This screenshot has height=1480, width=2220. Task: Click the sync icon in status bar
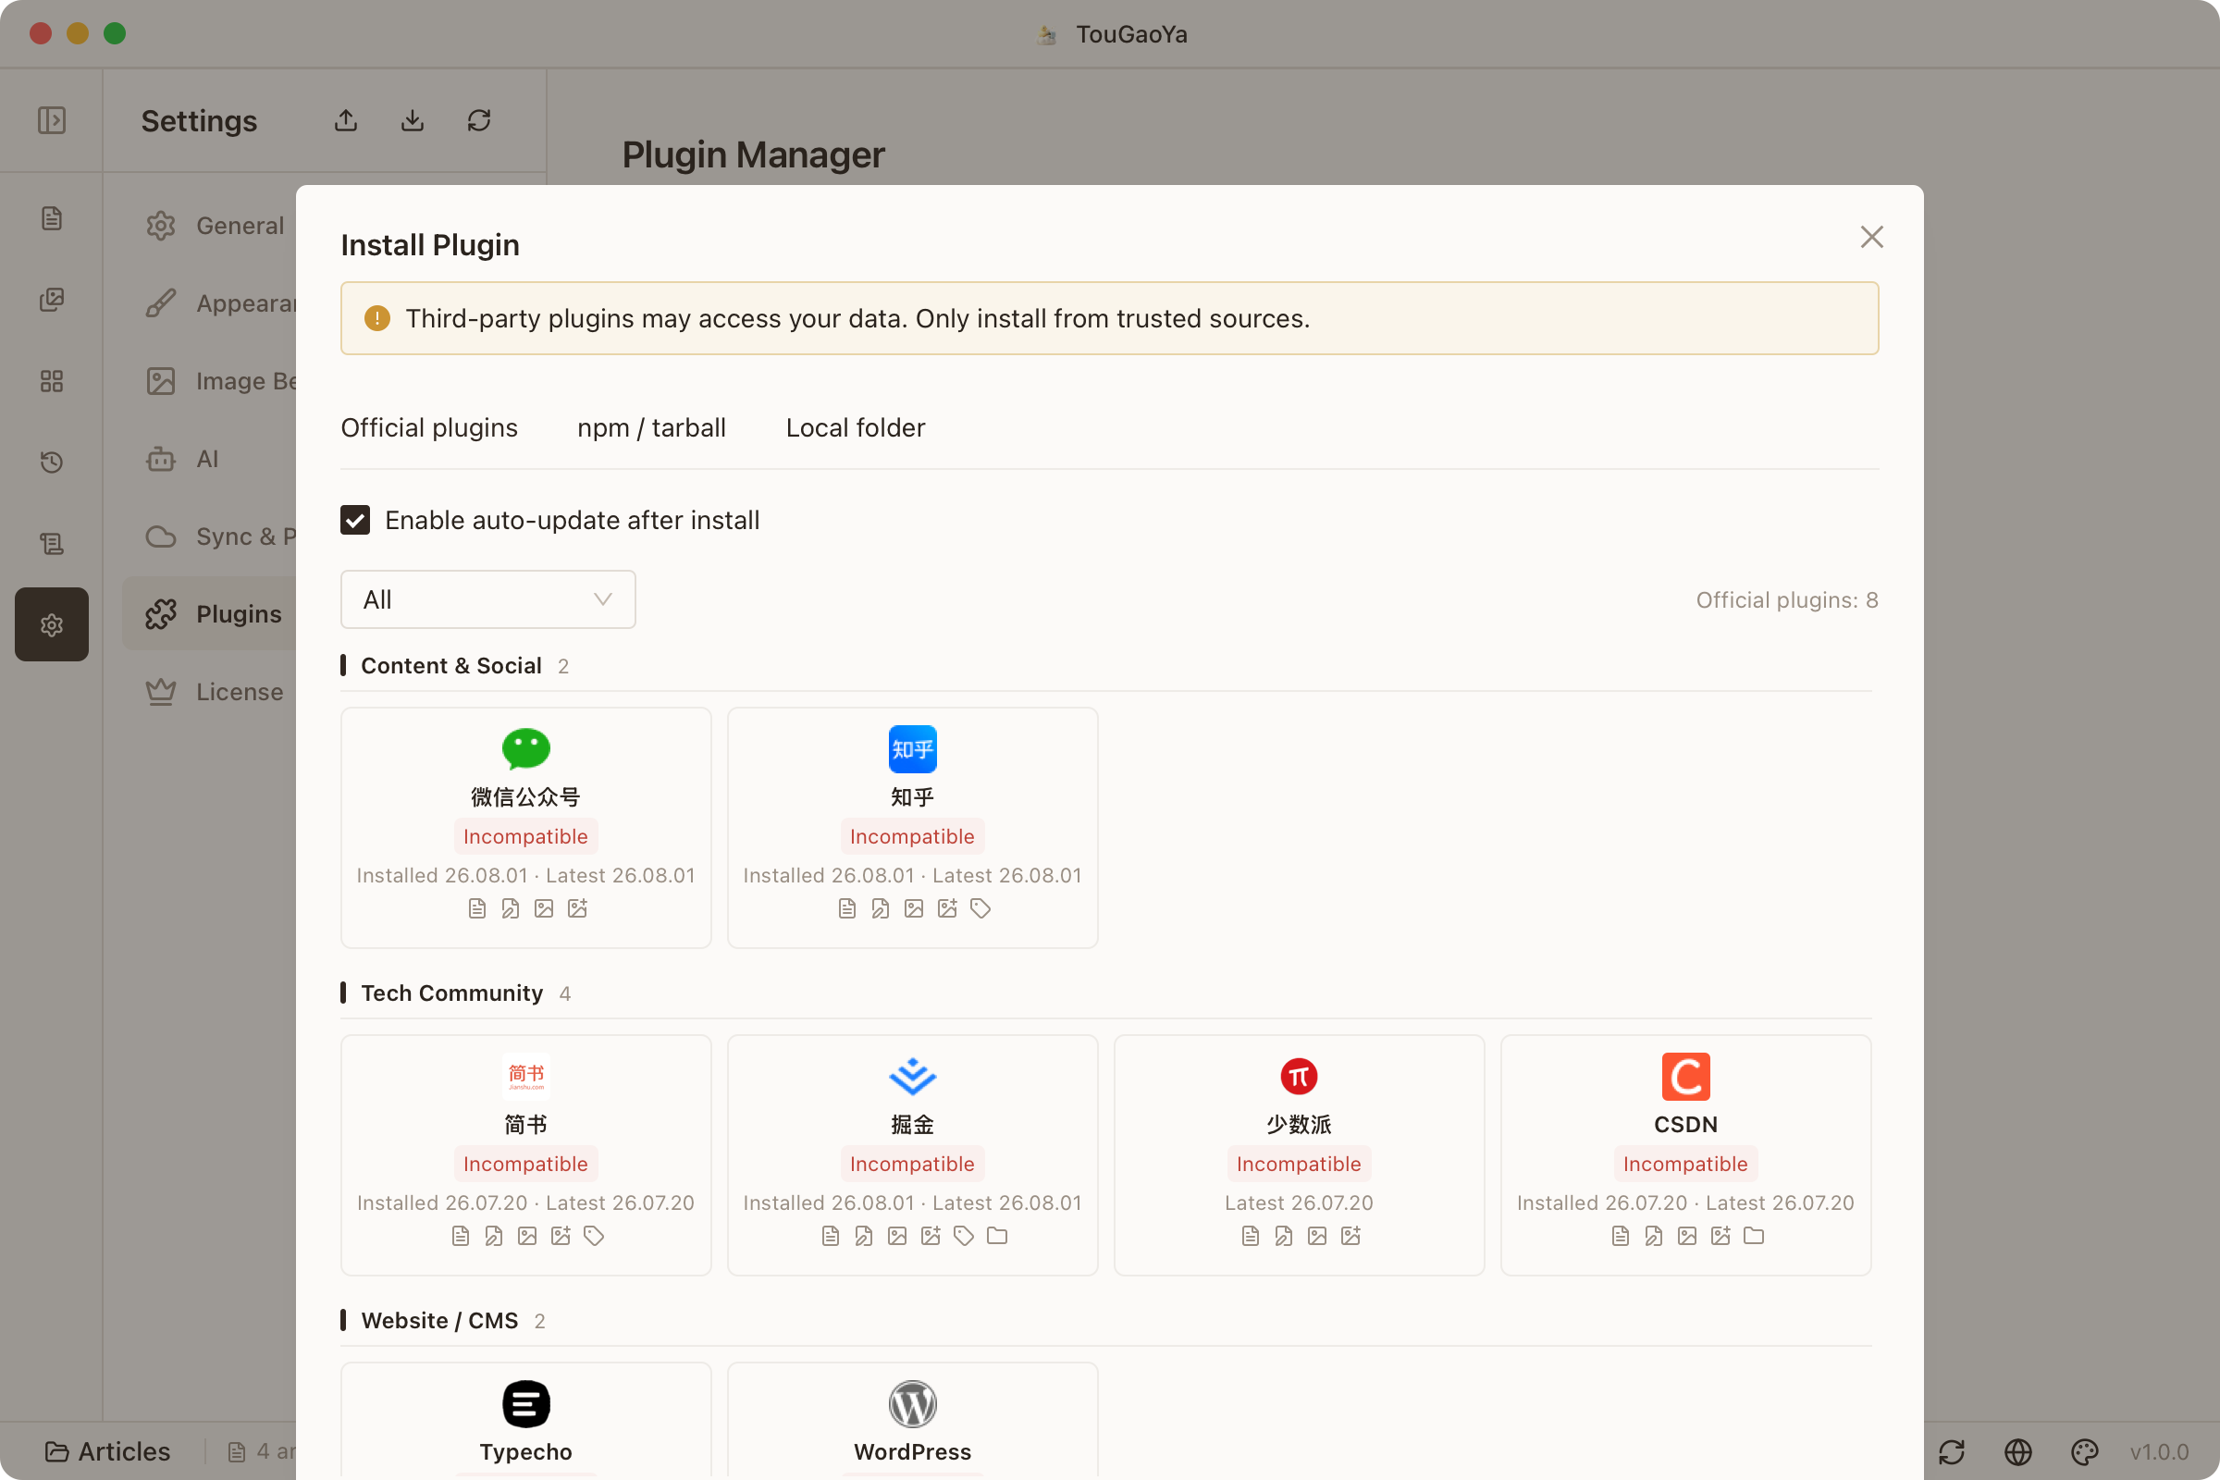1952,1451
